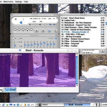
Task: Adjust the xTunes volume slider
Action: point(35,25)
